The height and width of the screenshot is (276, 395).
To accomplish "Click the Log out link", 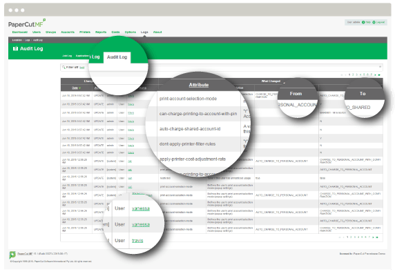I will pyautogui.click(x=380, y=22).
